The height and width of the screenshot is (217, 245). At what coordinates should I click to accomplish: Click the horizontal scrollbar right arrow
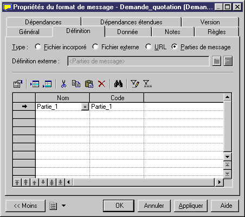pos(220,182)
